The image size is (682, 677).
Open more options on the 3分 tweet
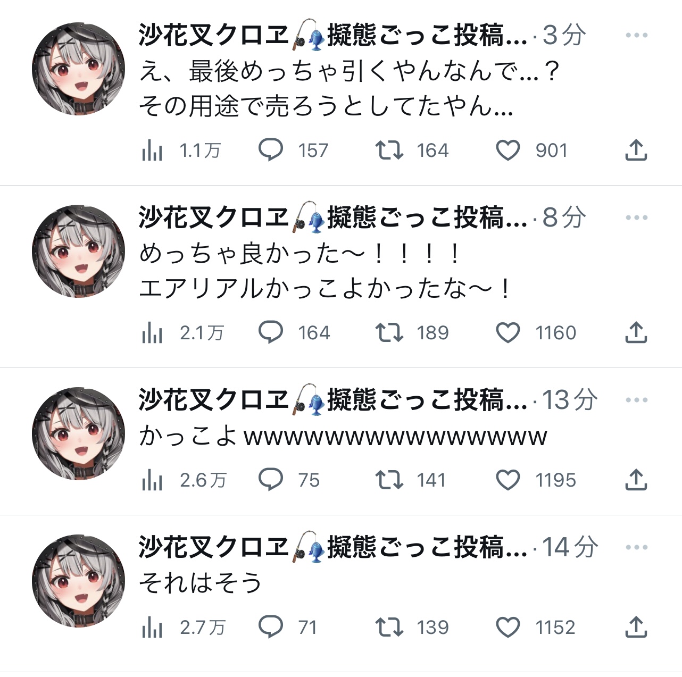pos(637,36)
